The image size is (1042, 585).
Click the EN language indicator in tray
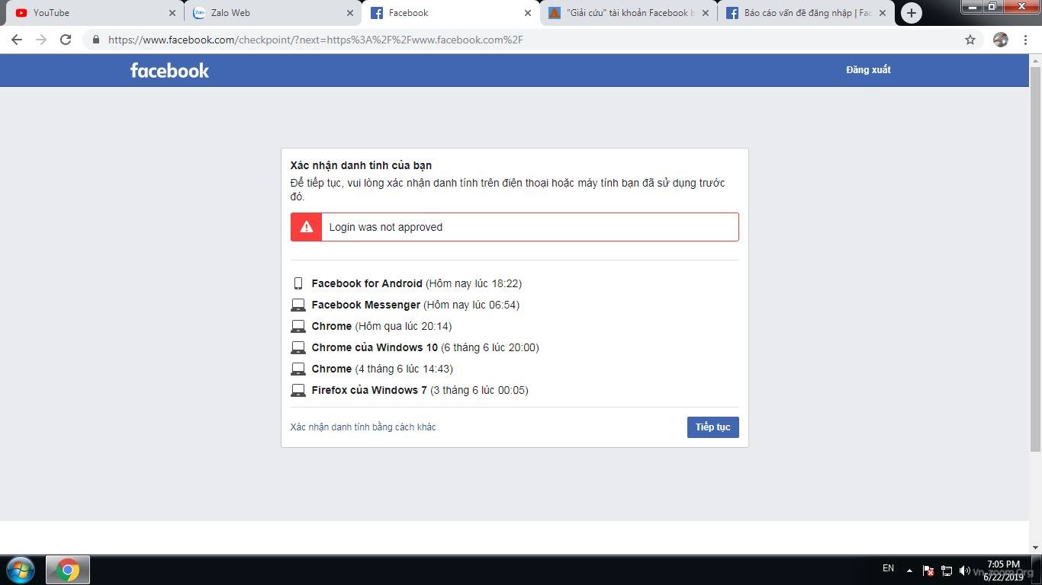click(888, 568)
